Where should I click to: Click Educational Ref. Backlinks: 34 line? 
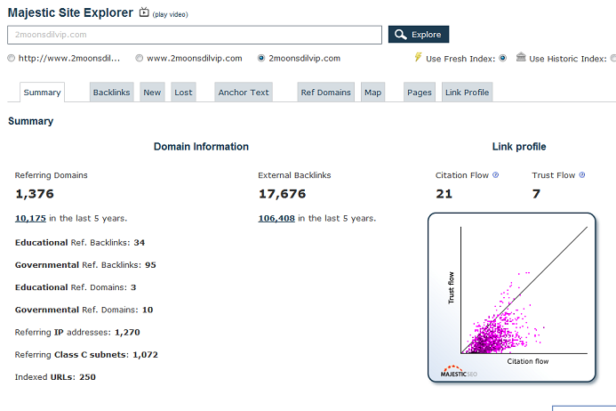click(80, 243)
